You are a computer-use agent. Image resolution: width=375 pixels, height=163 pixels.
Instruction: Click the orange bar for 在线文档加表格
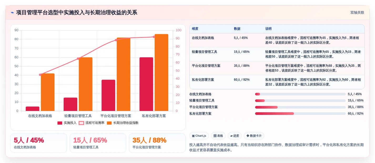(48, 92)
